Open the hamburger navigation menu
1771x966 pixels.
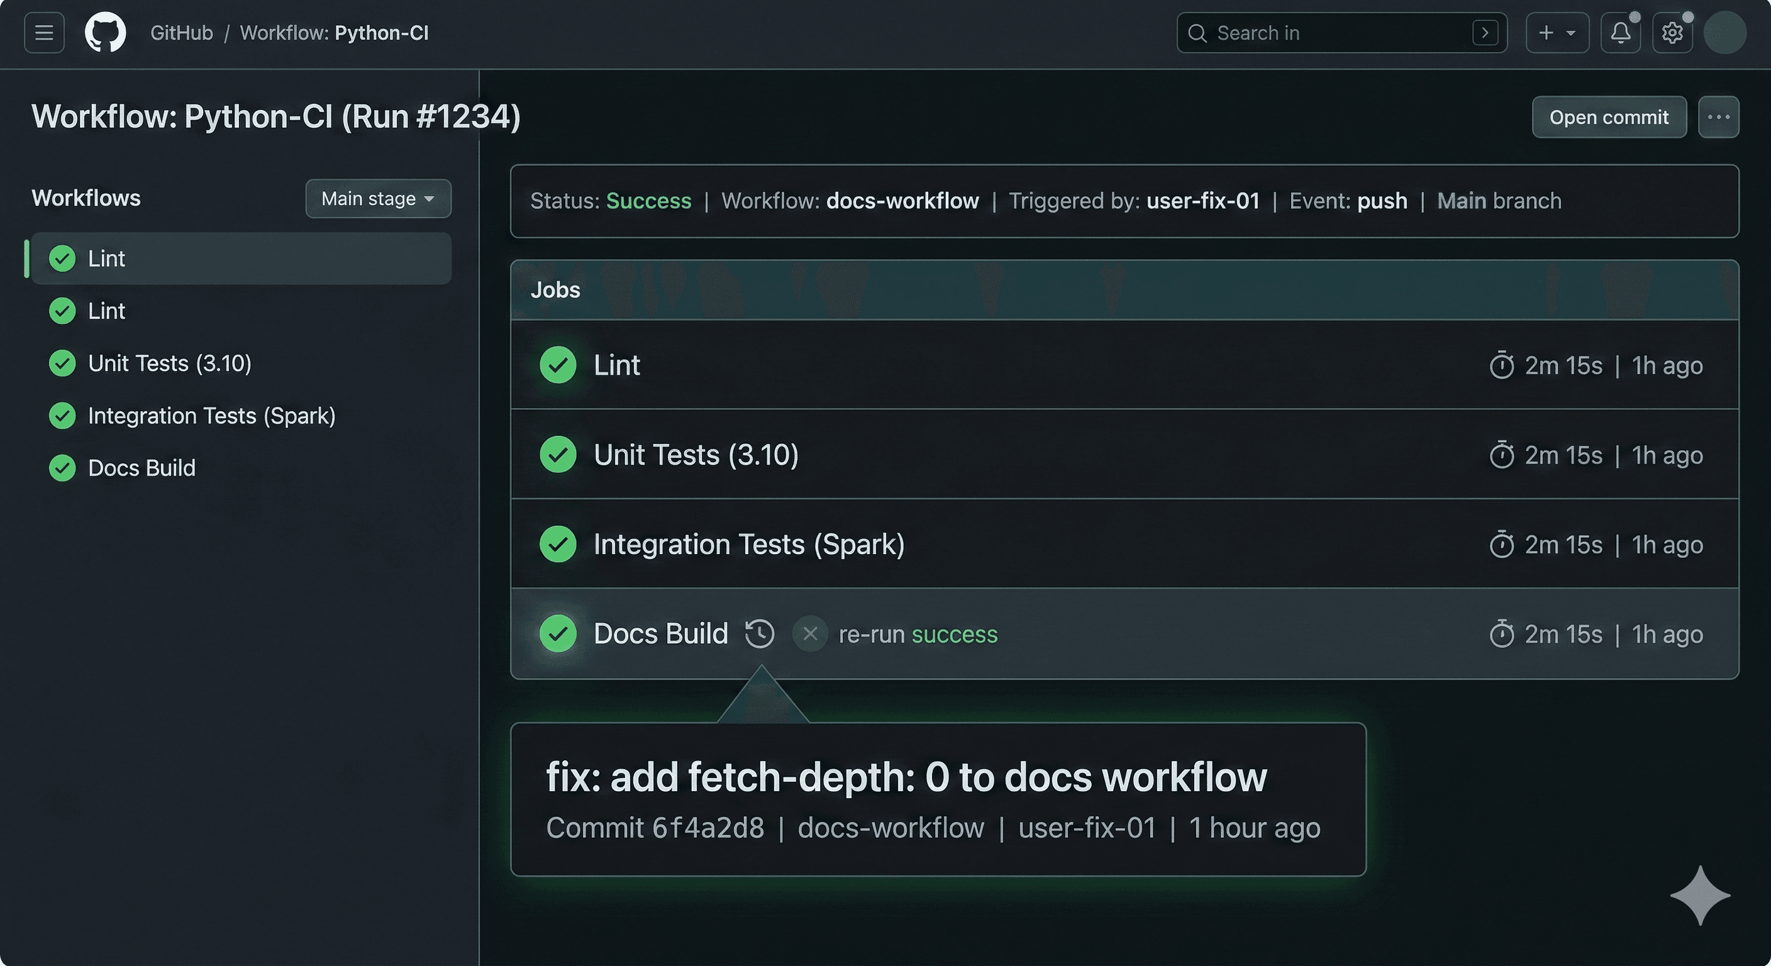coord(43,32)
